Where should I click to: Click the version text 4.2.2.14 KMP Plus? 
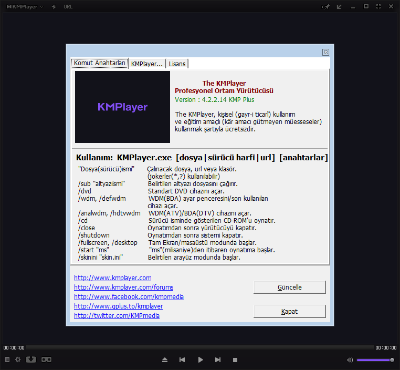pos(215,99)
